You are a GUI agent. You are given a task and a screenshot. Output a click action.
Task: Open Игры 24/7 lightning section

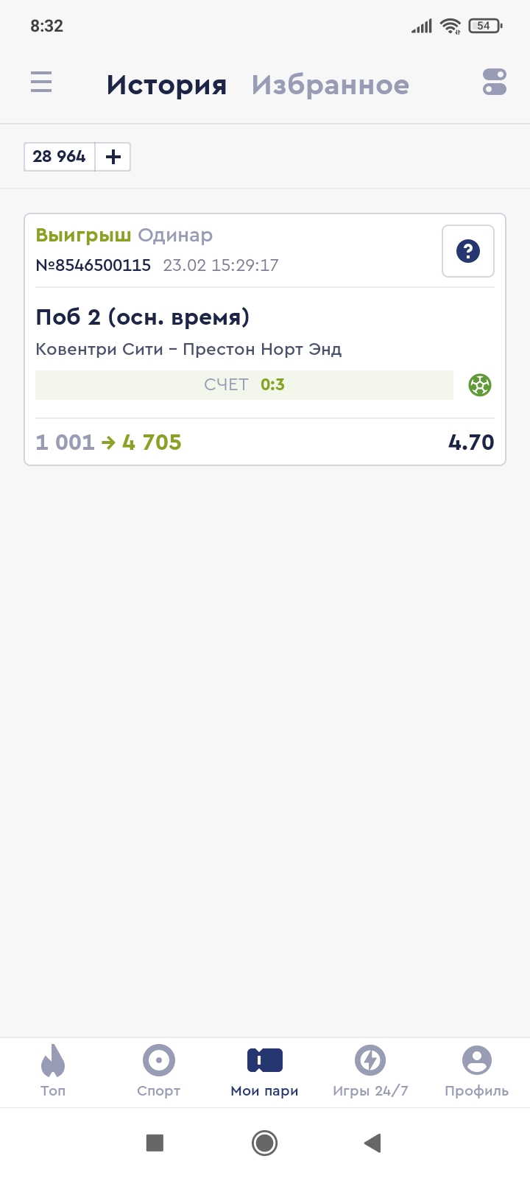[x=370, y=1071]
